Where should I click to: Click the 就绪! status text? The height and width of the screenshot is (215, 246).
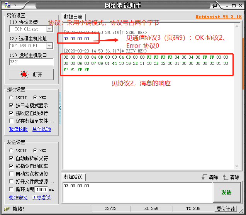point(19,209)
